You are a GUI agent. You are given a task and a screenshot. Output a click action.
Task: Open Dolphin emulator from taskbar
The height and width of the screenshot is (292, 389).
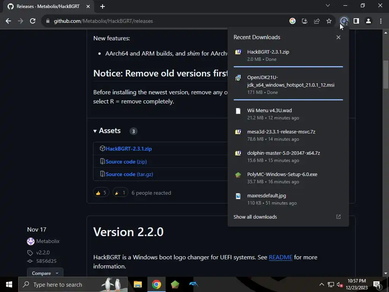point(193,284)
